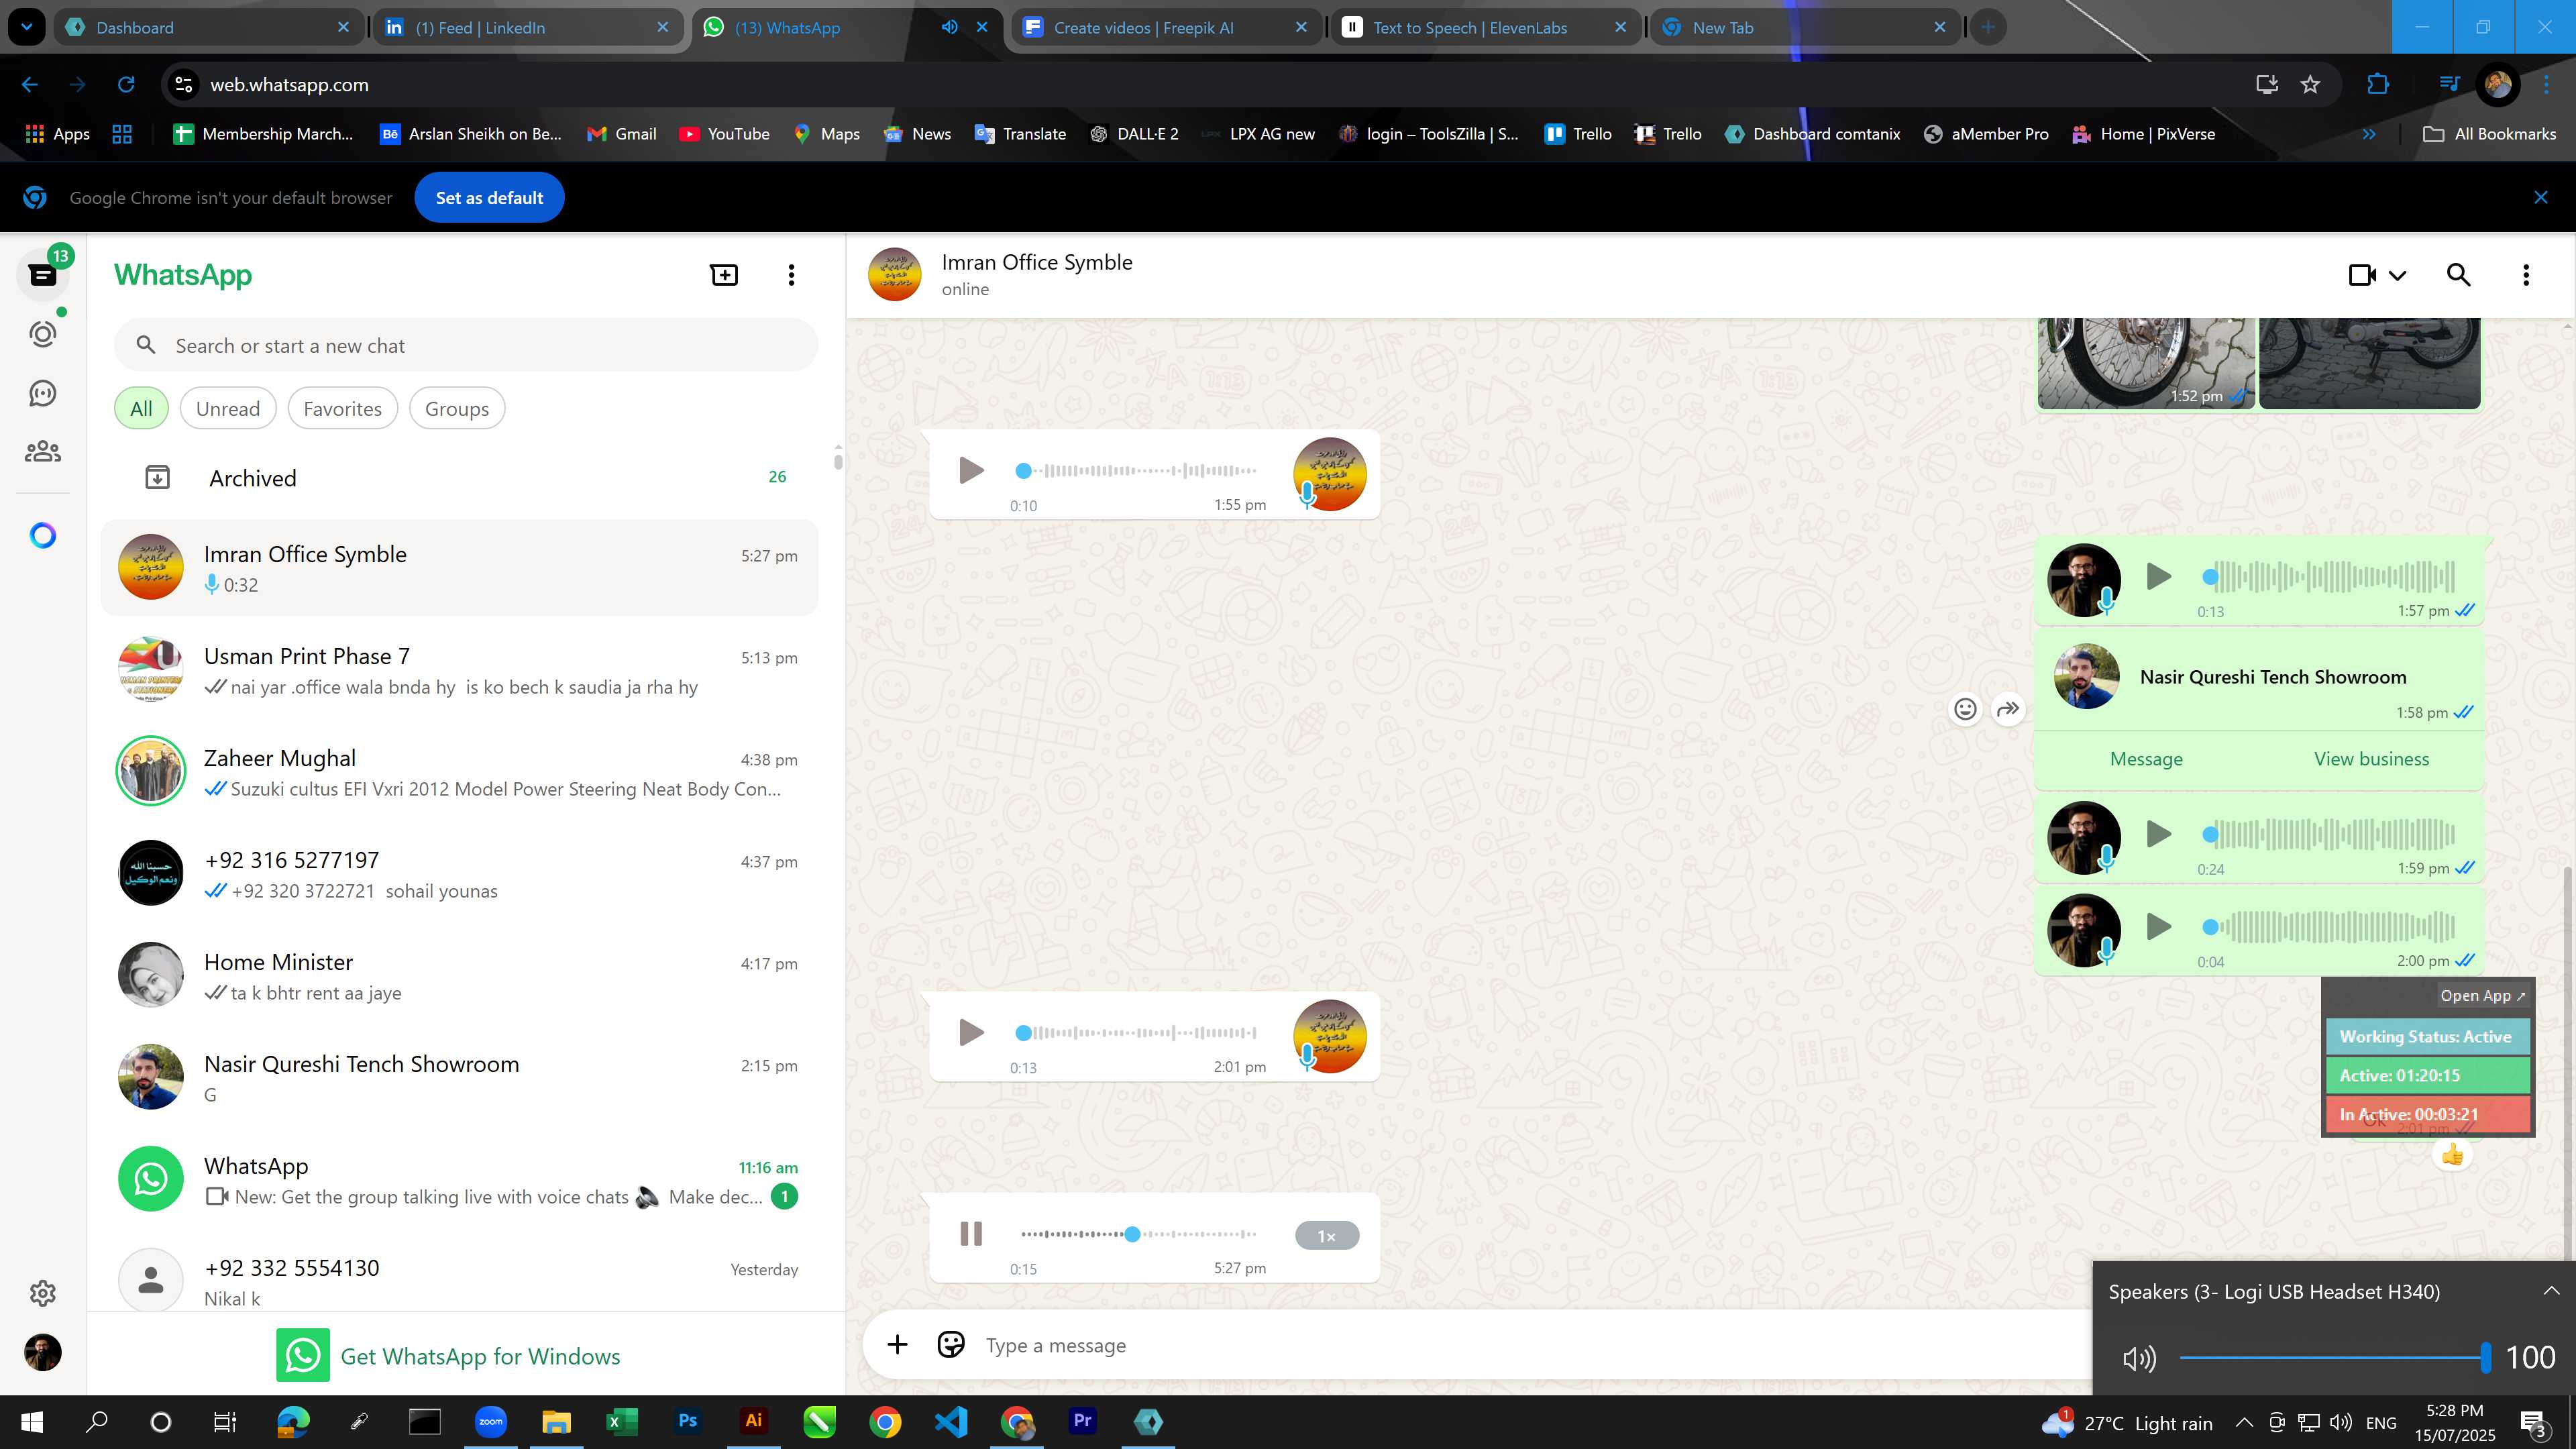Switch to the New Tab tab
The height and width of the screenshot is (1449, 2576).
point(1806,27)
